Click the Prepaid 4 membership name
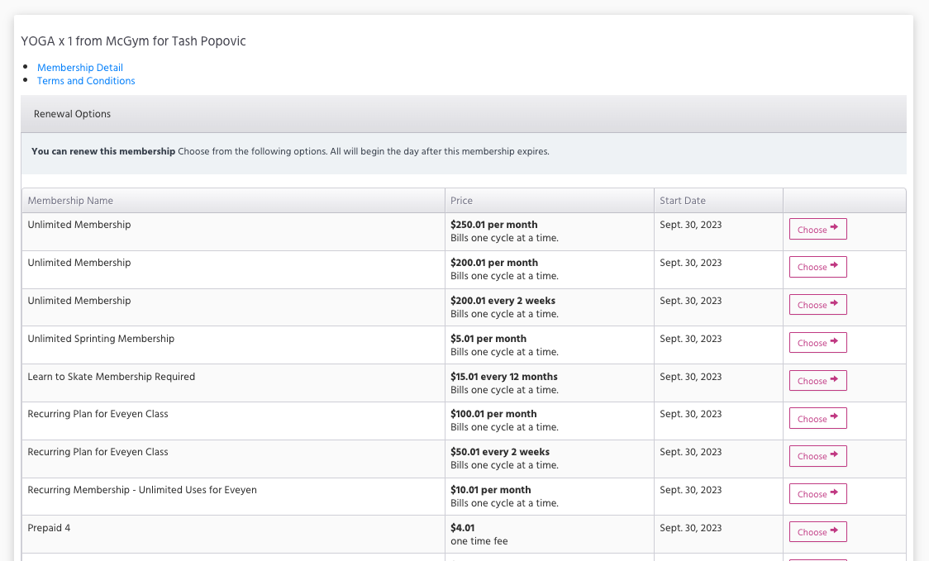This screenshot has width=929, height=561. pos(49,528)
